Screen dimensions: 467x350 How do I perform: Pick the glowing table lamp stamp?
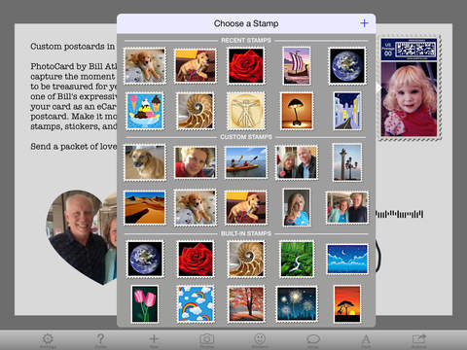point(297,111)
